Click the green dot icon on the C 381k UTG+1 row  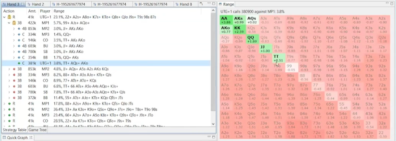pyautogui.click(x=19, y=63)
